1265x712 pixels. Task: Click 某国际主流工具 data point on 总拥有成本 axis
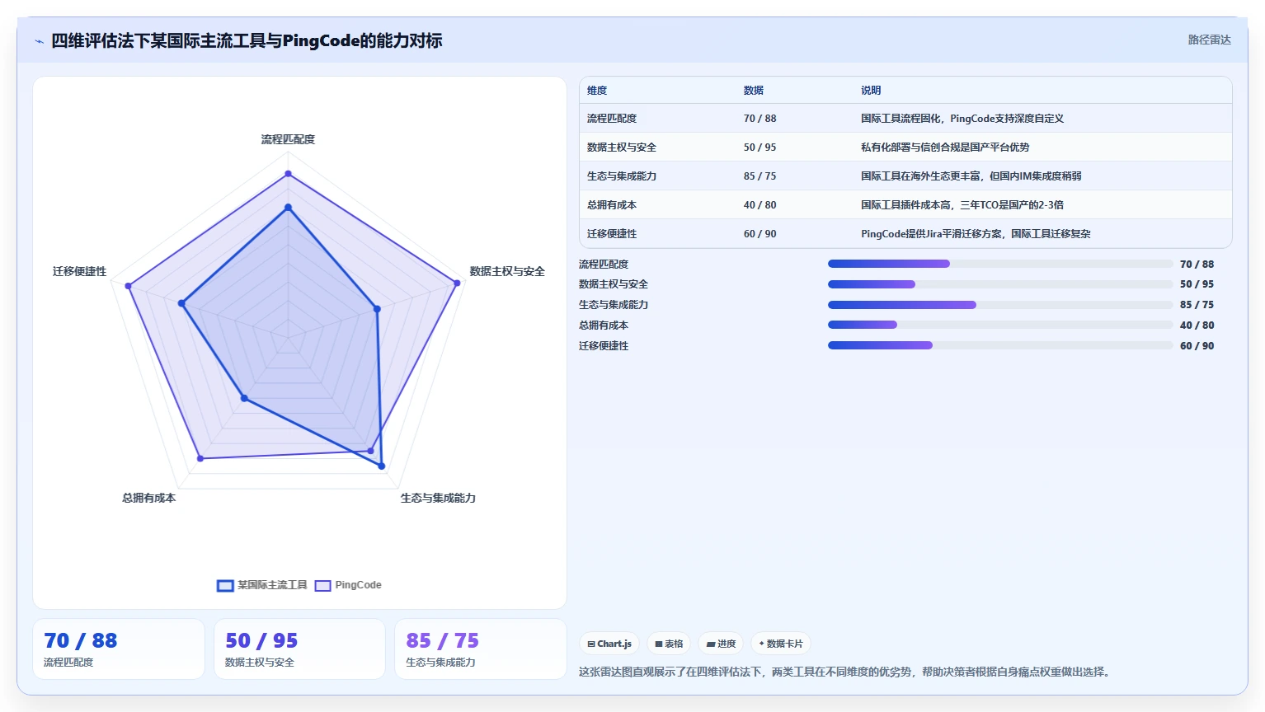[244, 398]
